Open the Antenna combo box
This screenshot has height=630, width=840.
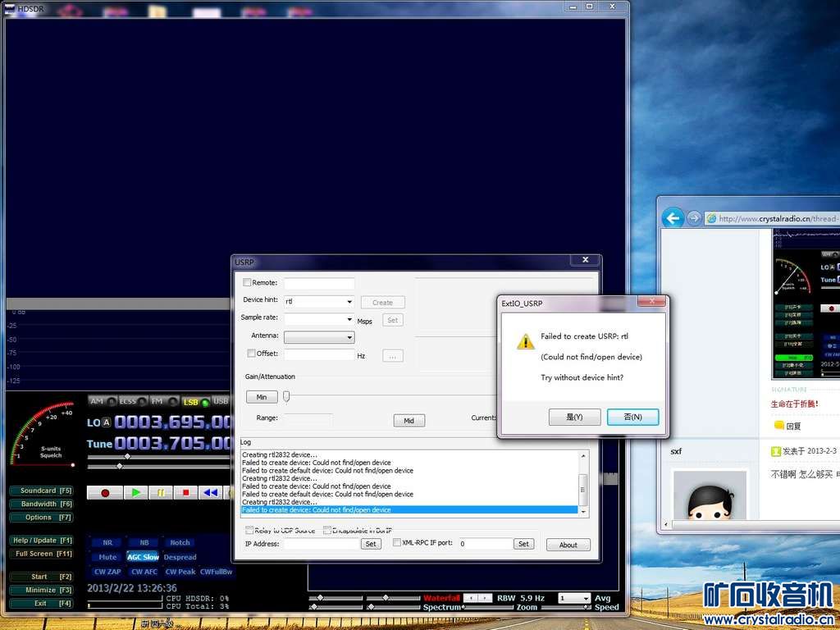point(349,337)
